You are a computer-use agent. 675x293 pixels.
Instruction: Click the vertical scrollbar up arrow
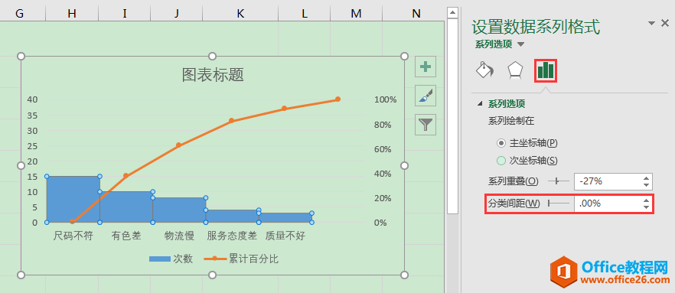coord(452,13)
